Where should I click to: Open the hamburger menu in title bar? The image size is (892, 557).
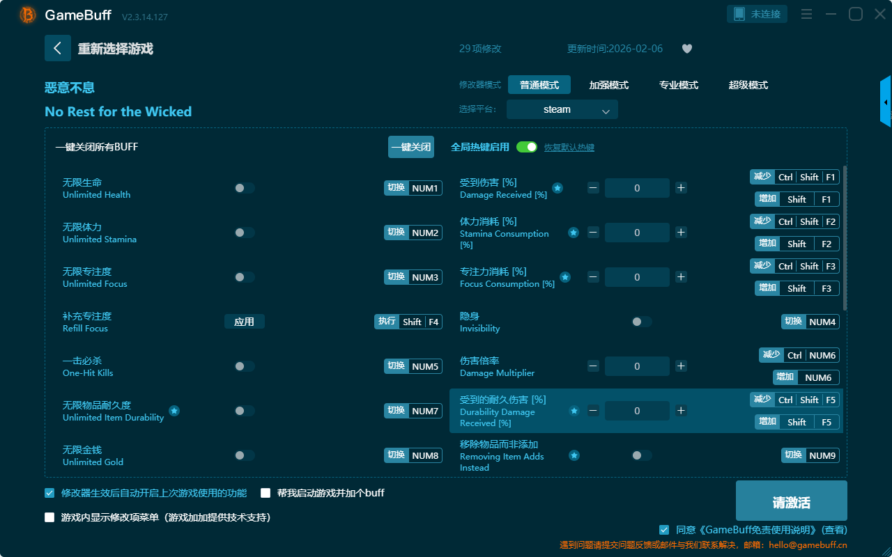tap(806, 15)
